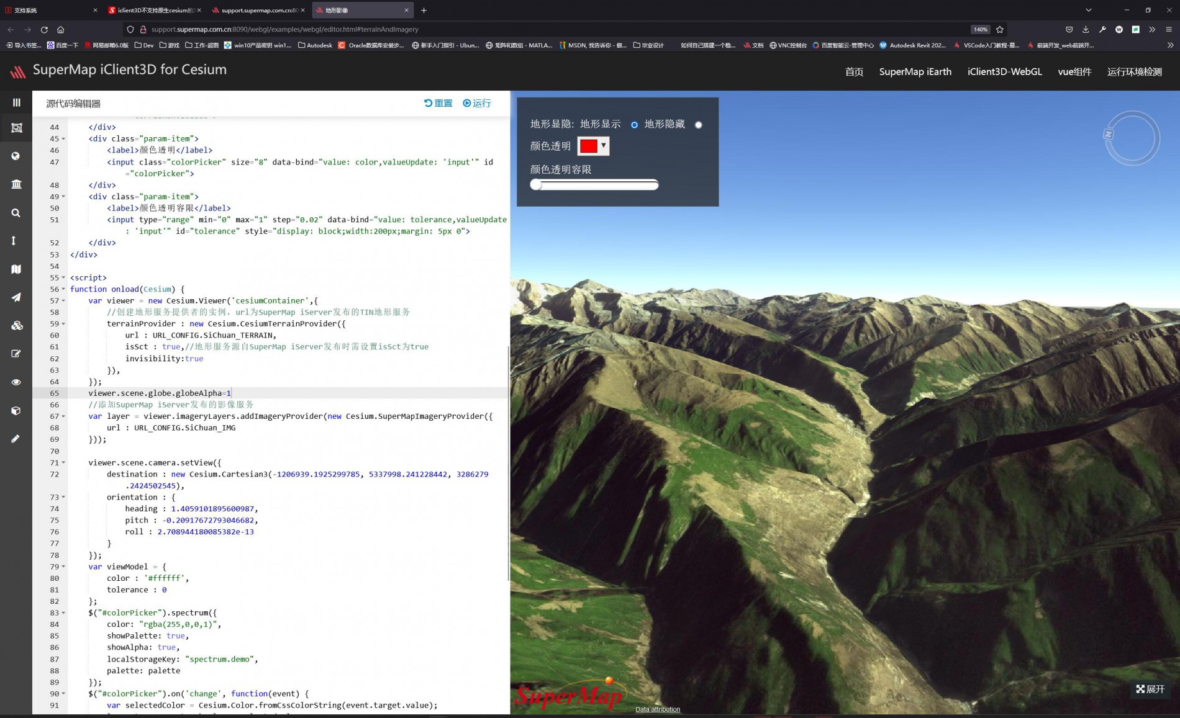Screen dimensions: 1180x718
Task: Click the 颜色透明容限 slider track middle
Action: coord(594,184)
